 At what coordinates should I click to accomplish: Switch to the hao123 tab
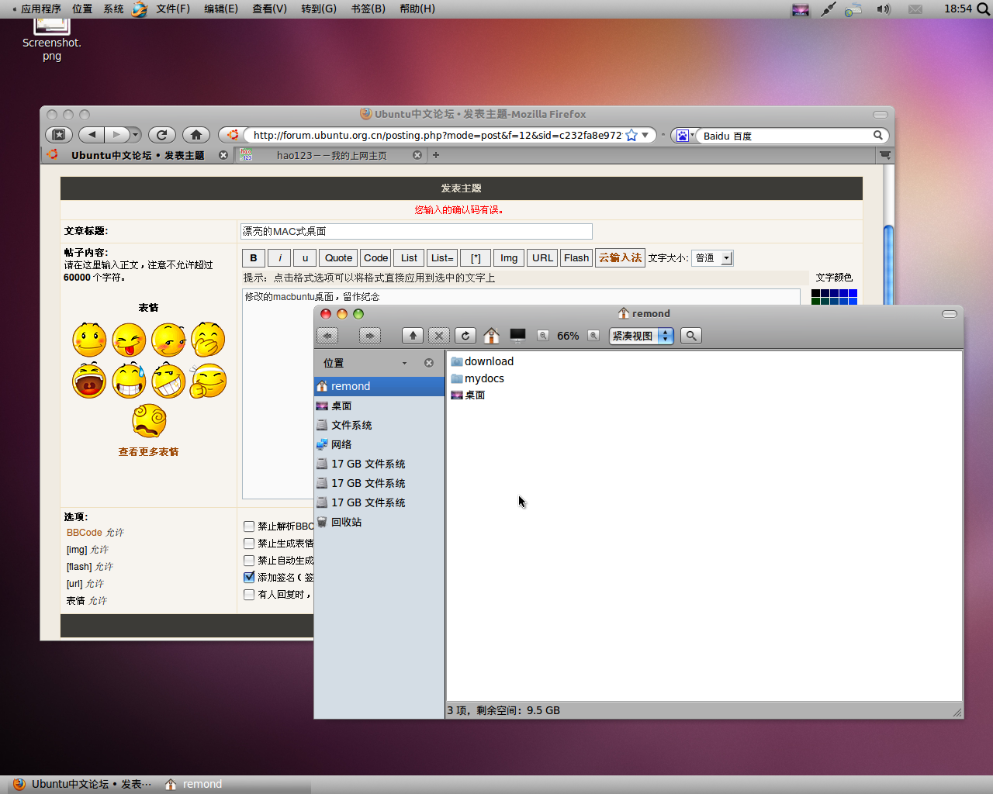tap(331, 155)
